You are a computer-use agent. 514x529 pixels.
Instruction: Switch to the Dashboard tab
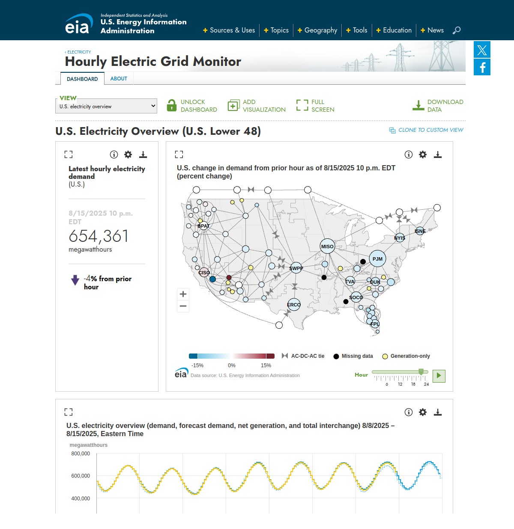coord(82,79)
